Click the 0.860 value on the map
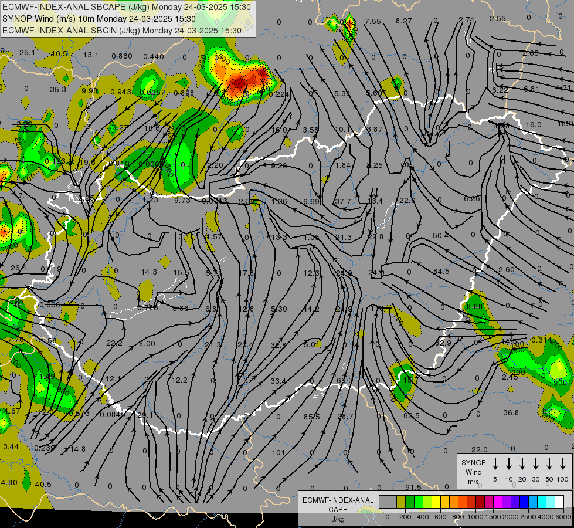This screenshot has height=528, width=574. pos(122,56)
